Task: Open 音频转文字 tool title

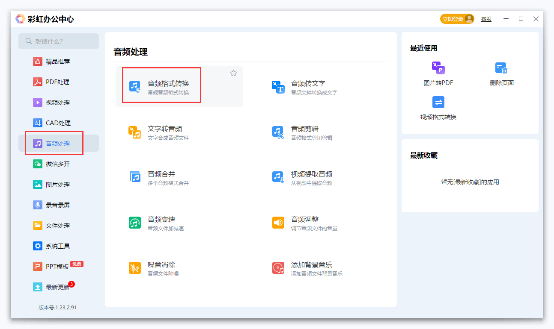Action: click(308, 83)
